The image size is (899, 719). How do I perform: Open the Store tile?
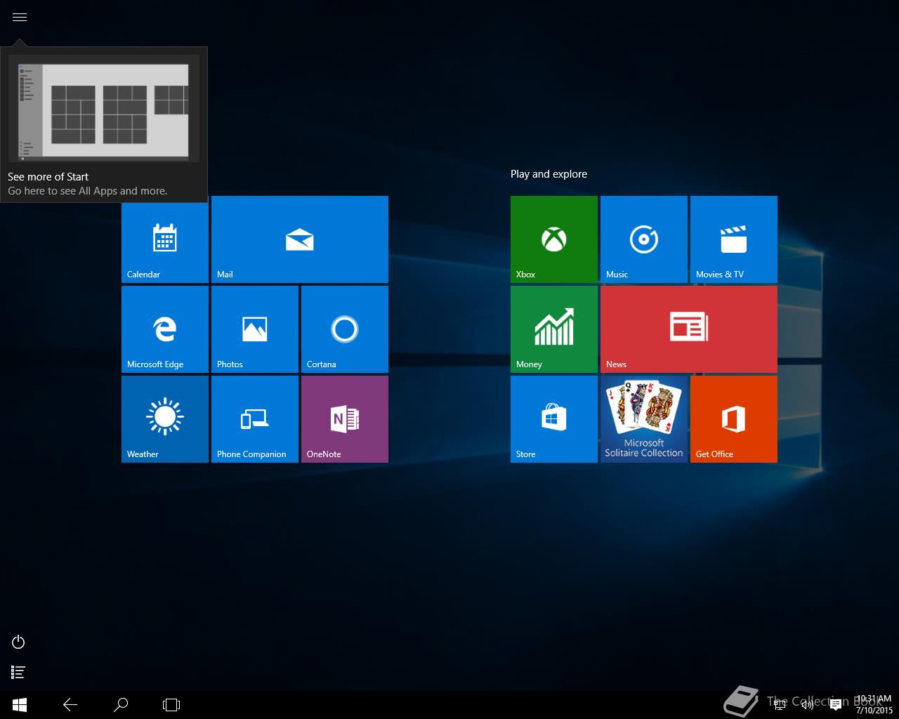click(x=554, y=419)
